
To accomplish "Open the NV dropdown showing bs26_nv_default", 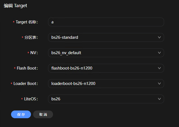I will (x=102, y=53).
